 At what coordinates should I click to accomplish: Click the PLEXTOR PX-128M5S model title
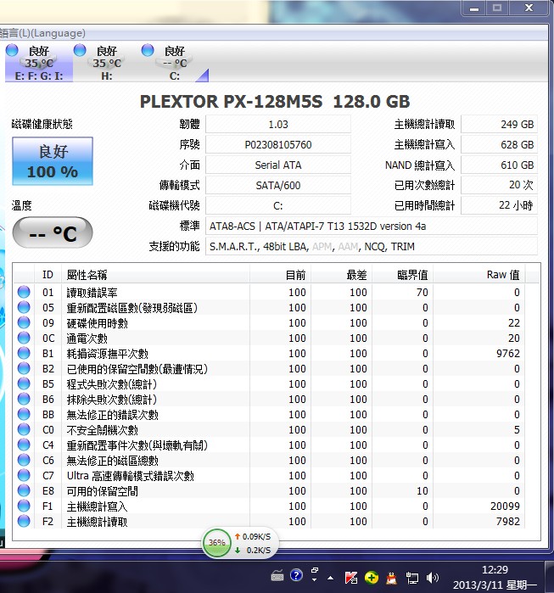[x=275, y=101]
